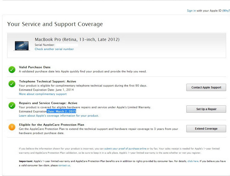Click 'Estimated Expiration Date: June 1, 2014' text
230x176 pixels.
[46, 90]
